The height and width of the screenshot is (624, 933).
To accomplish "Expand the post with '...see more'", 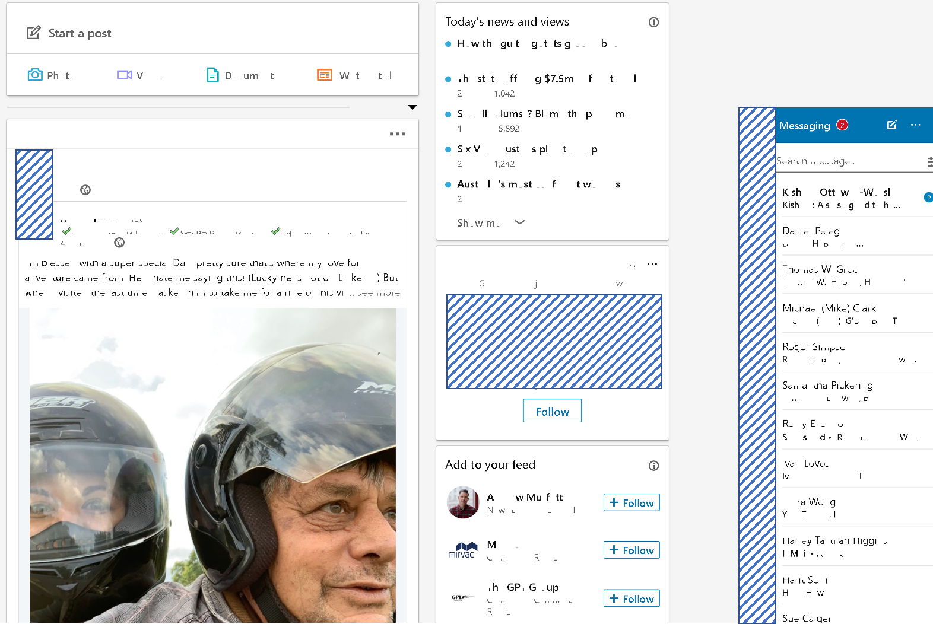I will 375,293.
